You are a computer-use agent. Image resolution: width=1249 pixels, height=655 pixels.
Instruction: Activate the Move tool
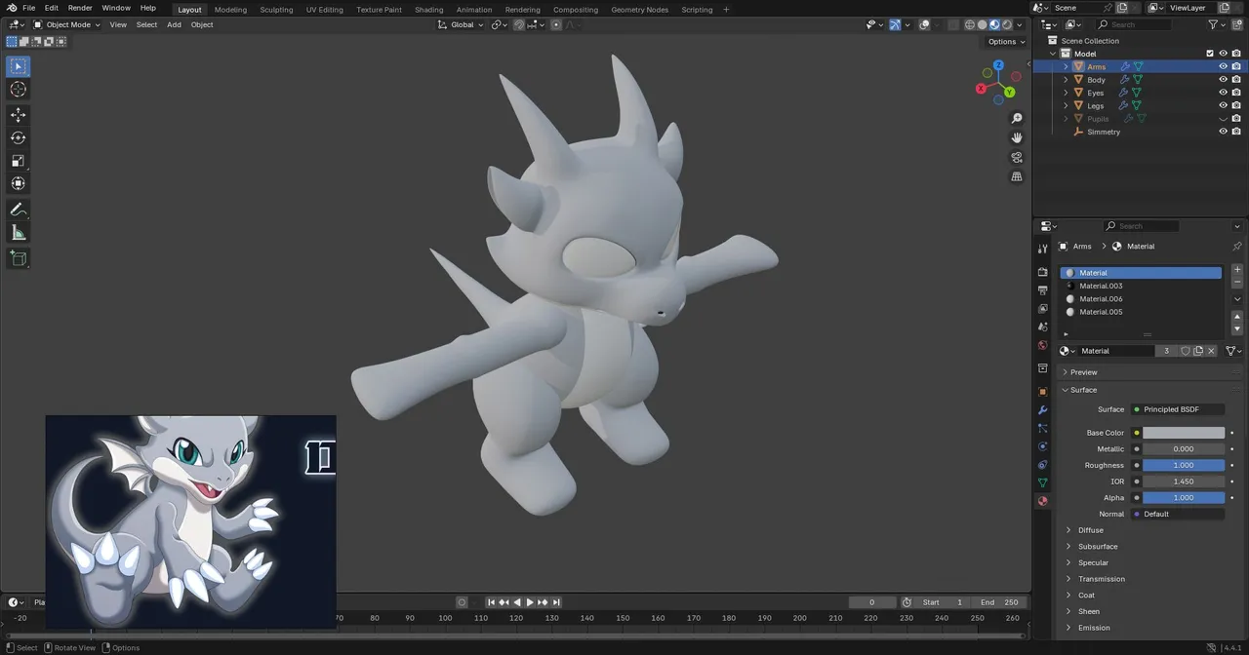[18, 115]
